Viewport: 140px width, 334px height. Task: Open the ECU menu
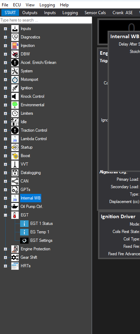click(x=17, y=5)
